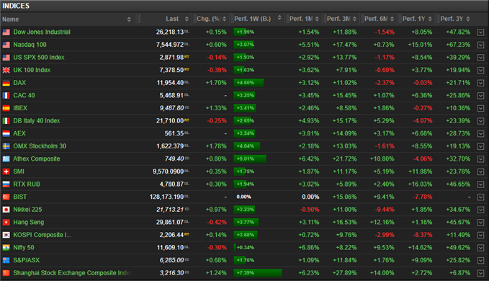Screen dimensions: 489x281
Task: Sort by Perf. 1W (B.) column
Action: tap(279, 18)
